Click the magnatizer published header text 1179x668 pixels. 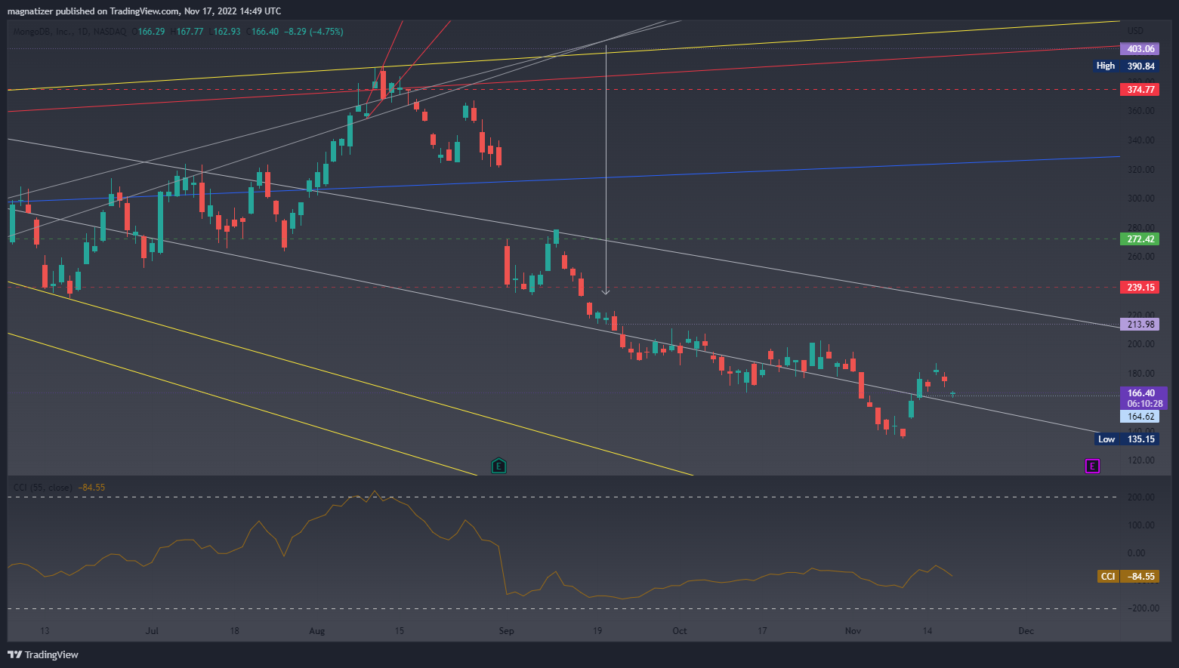click(x=144, y=11)
